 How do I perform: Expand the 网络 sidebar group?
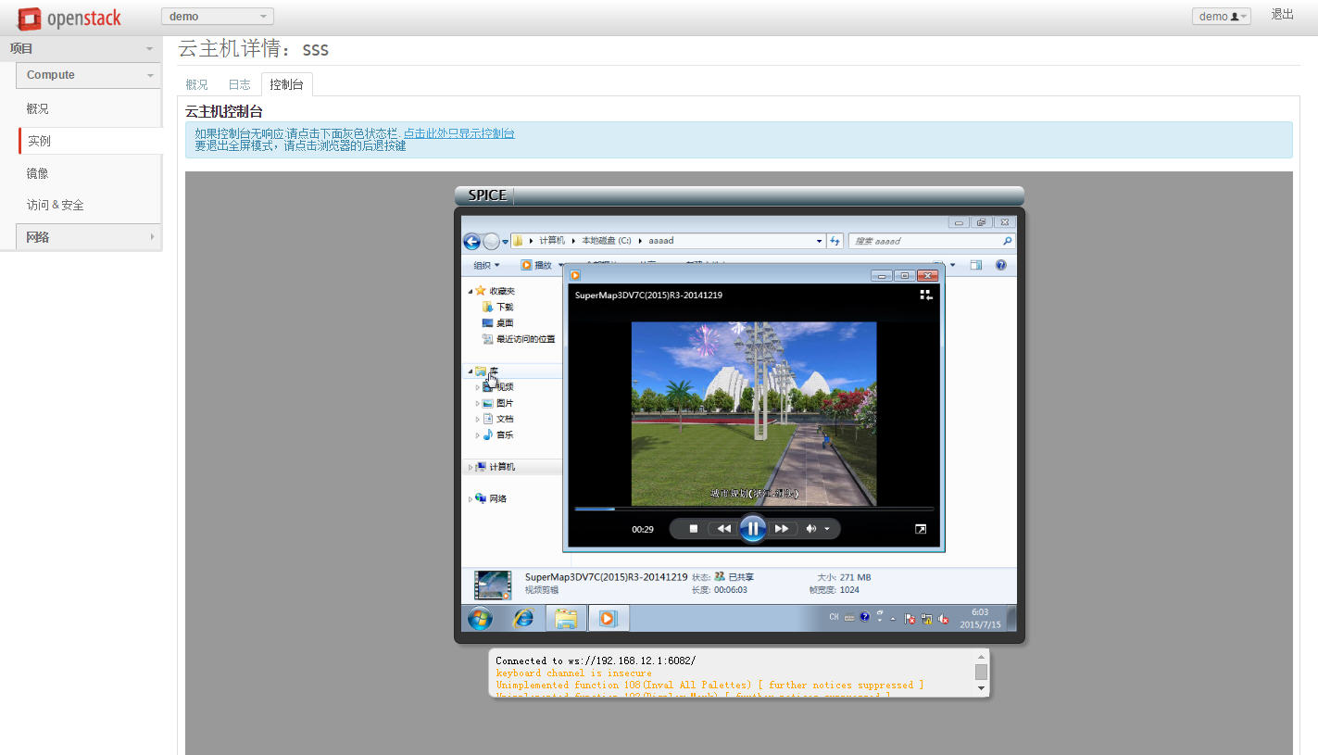point(89,237)
